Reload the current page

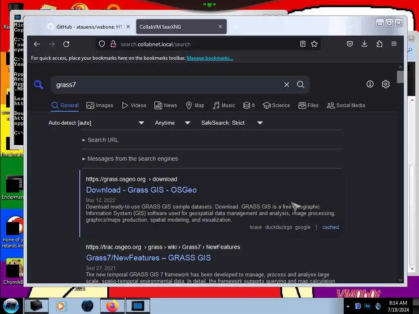pyautogui.click(x=66, y=44)
